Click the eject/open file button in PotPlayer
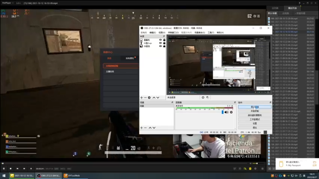Viewport: 319px width, 179px height. coord(31,169)
